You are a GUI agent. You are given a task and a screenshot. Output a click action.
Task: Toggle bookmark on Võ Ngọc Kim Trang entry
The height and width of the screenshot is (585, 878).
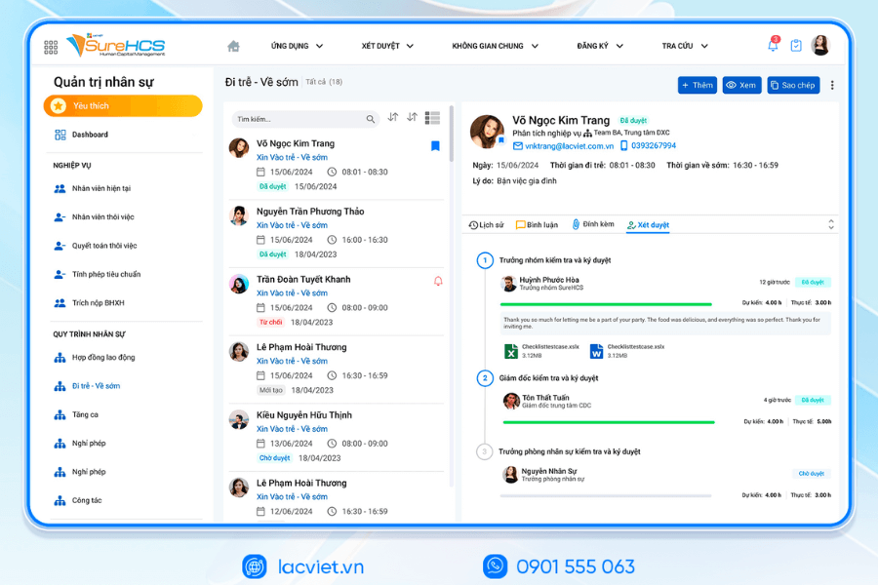(435, 146)
